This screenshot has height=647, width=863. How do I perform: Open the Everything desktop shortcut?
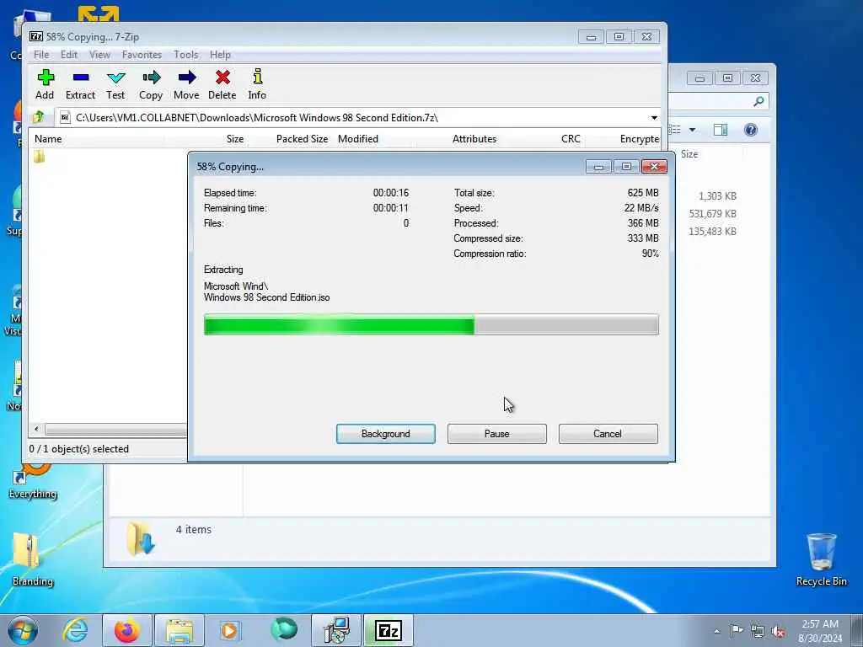[32, 481]
